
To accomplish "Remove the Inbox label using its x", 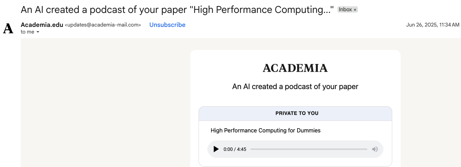I will point(355,10).
